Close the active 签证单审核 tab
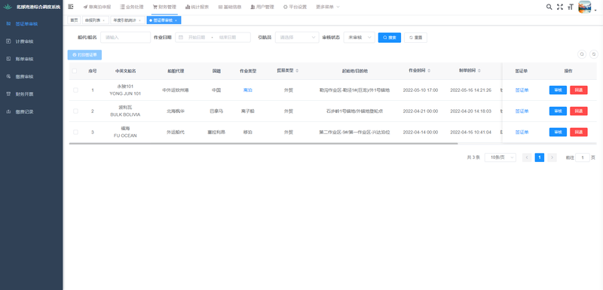 [x=176, y=20]
